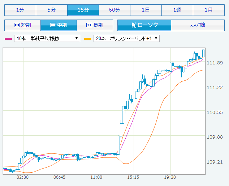Switch to the 5分 timeframe tab
This screenshot has width=229, height=186.
coord(52,10)
